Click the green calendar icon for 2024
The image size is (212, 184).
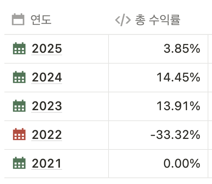point(19,77)
